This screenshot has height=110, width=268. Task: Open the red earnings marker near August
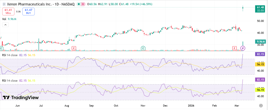(x=74, y=48)
